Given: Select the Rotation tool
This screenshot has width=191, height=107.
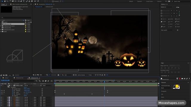Looking at the screenshot, I should tap(10, 1).
